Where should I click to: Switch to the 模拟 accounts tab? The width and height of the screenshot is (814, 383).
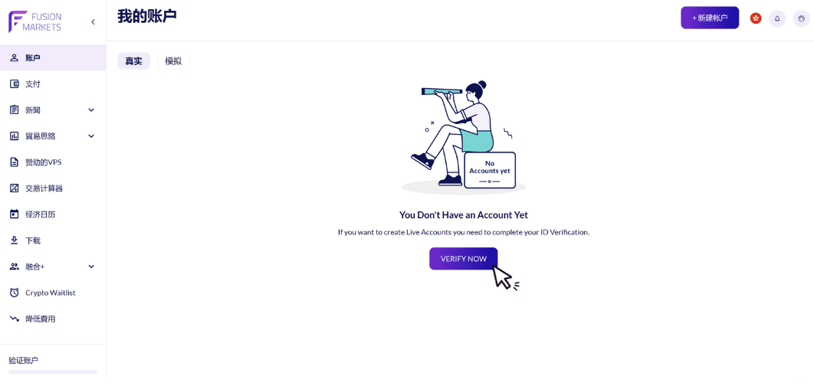[173, 61]
